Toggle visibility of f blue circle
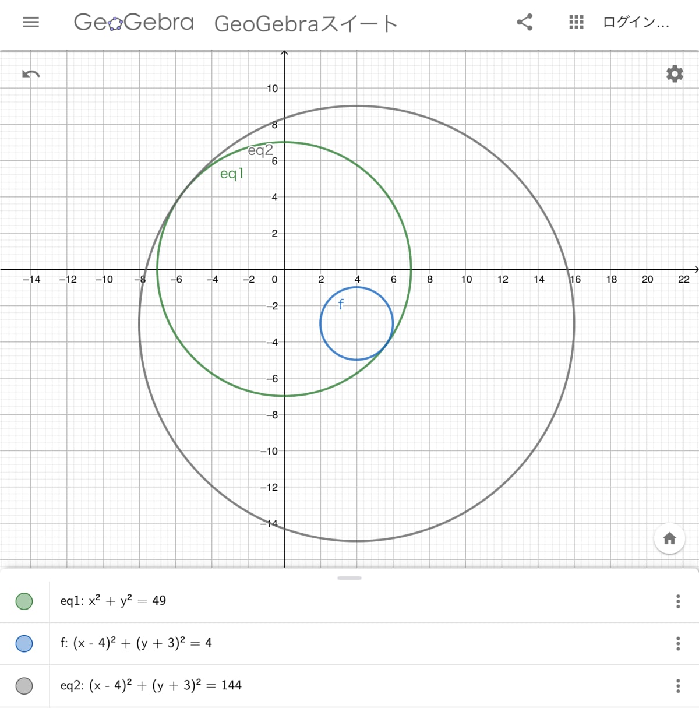 click(x=24, y=644)
